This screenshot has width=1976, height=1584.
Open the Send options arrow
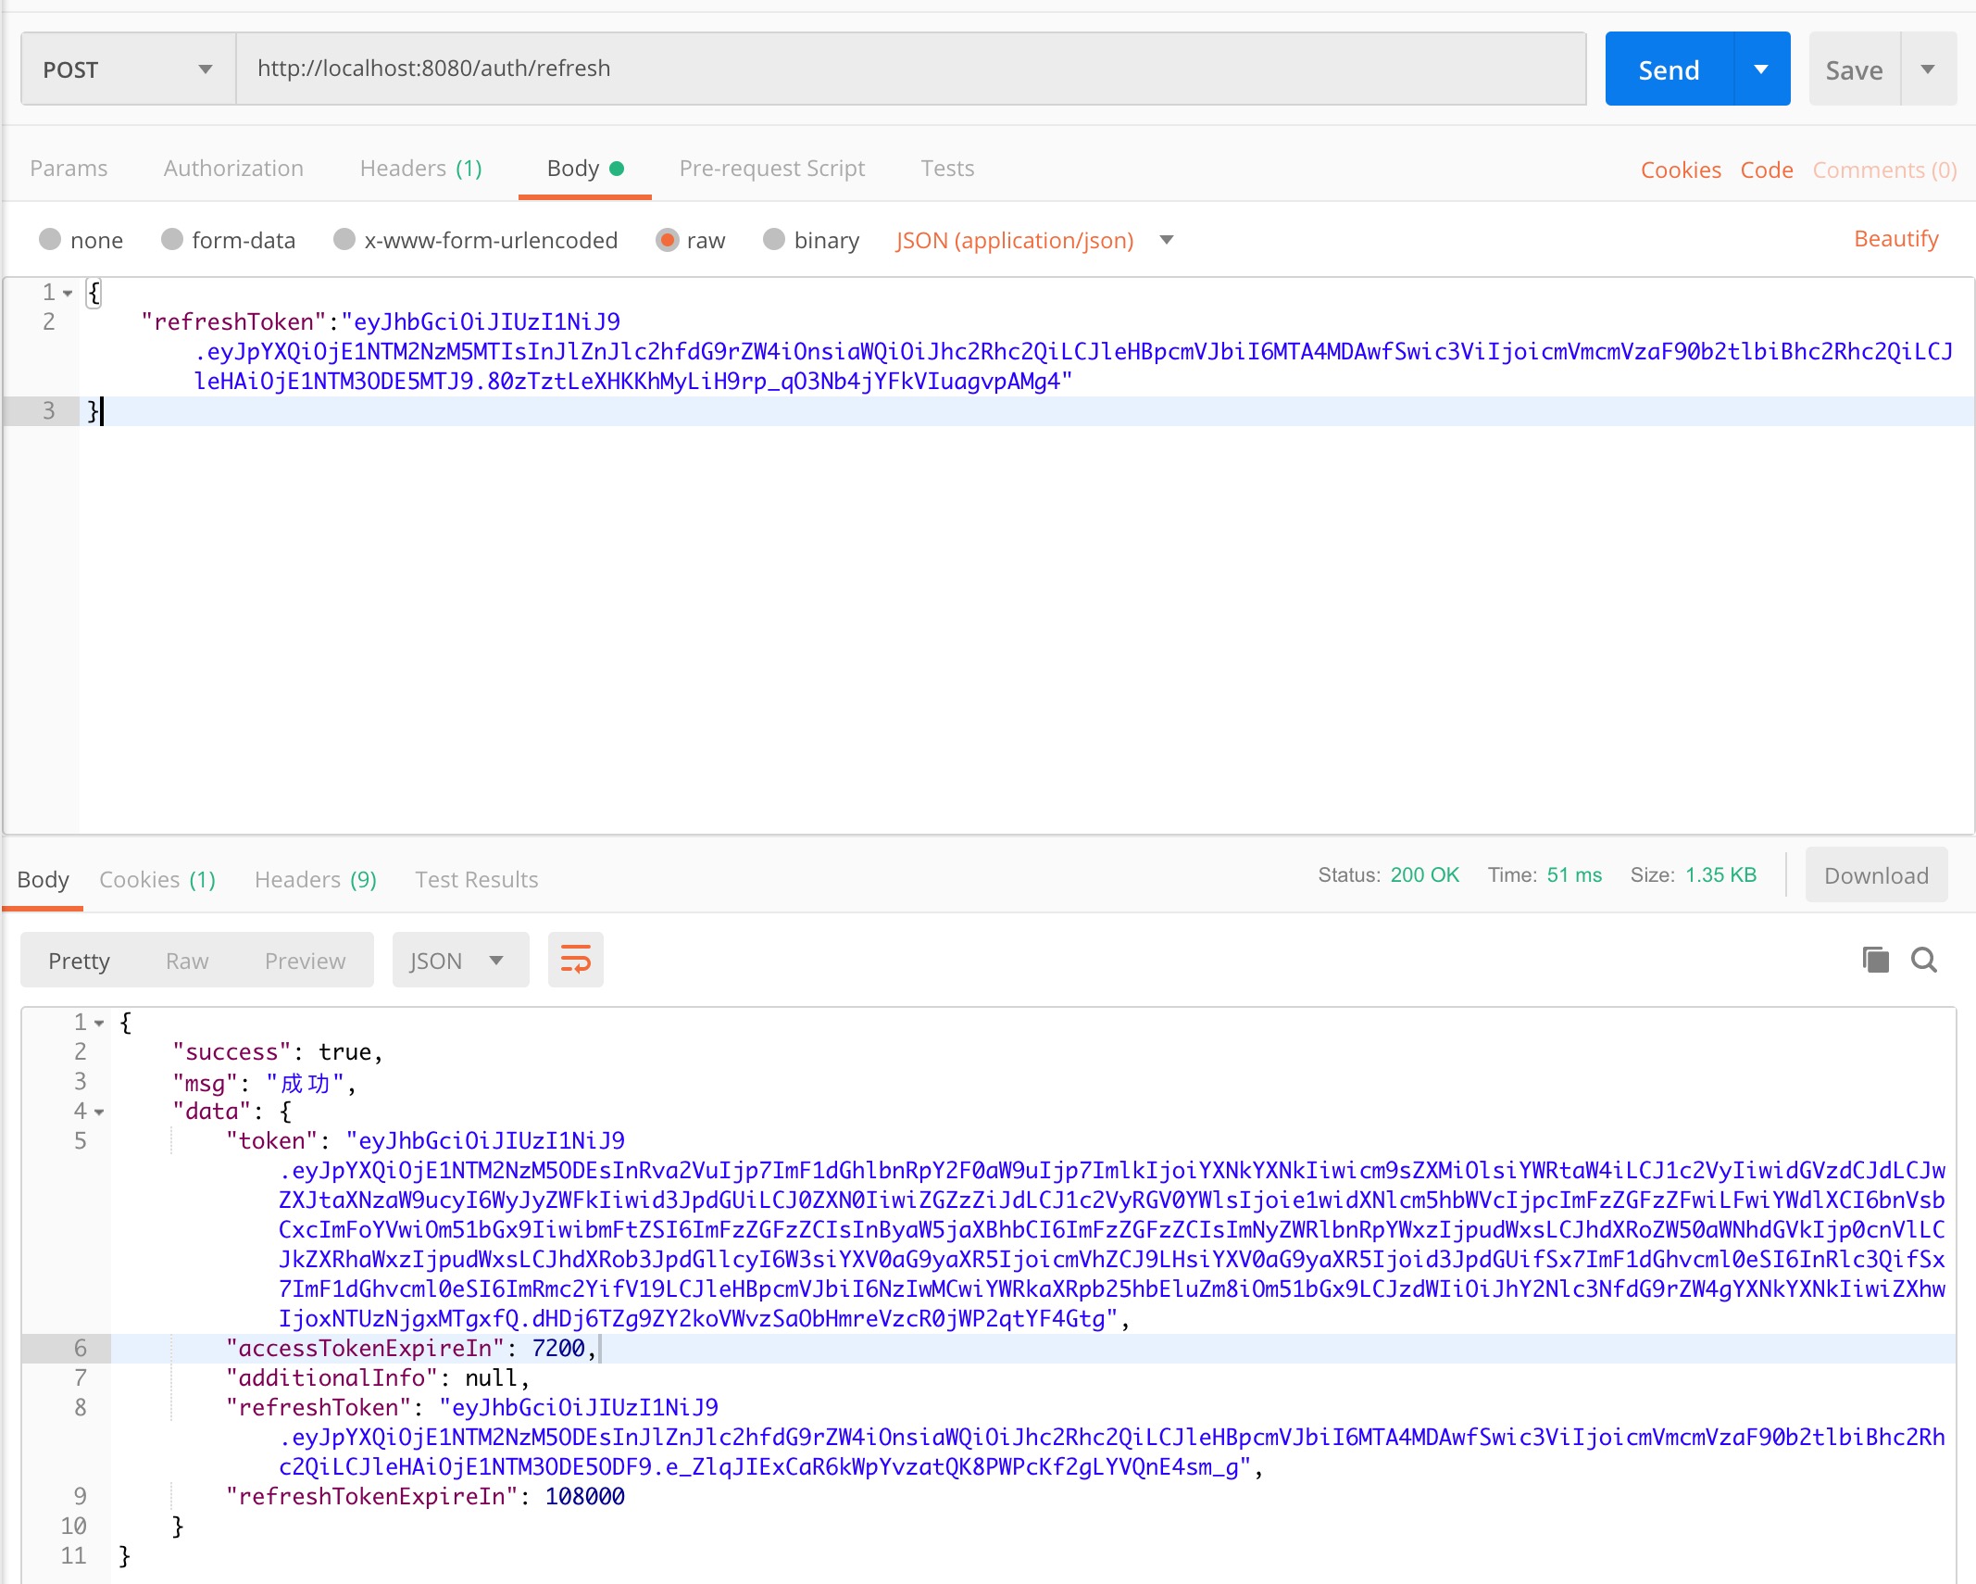coord(1762,68)
